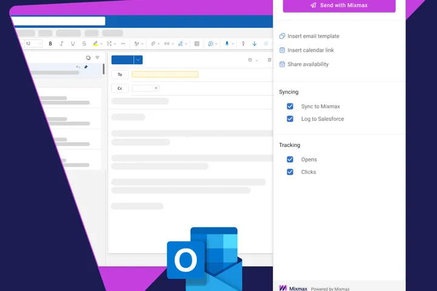Screen dimensions: 437x291
Task: Click the Syncing section heading
Action: click(289, 92)
